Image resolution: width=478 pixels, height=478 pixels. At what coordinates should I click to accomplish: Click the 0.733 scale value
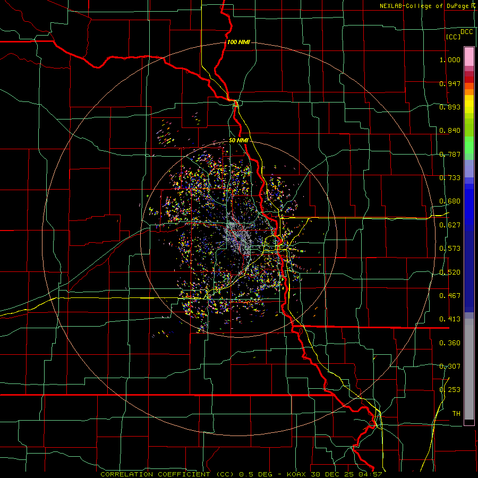tap(450, 178)
